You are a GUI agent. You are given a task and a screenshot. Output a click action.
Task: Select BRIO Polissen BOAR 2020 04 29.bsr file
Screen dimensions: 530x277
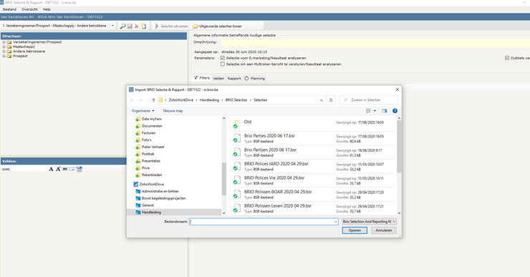313,194
